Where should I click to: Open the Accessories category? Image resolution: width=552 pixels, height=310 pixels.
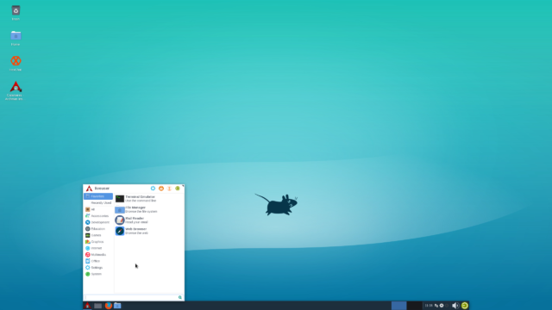tap(98, 216)
